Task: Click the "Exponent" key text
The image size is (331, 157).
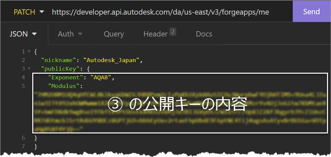Action: pos(66,77)
